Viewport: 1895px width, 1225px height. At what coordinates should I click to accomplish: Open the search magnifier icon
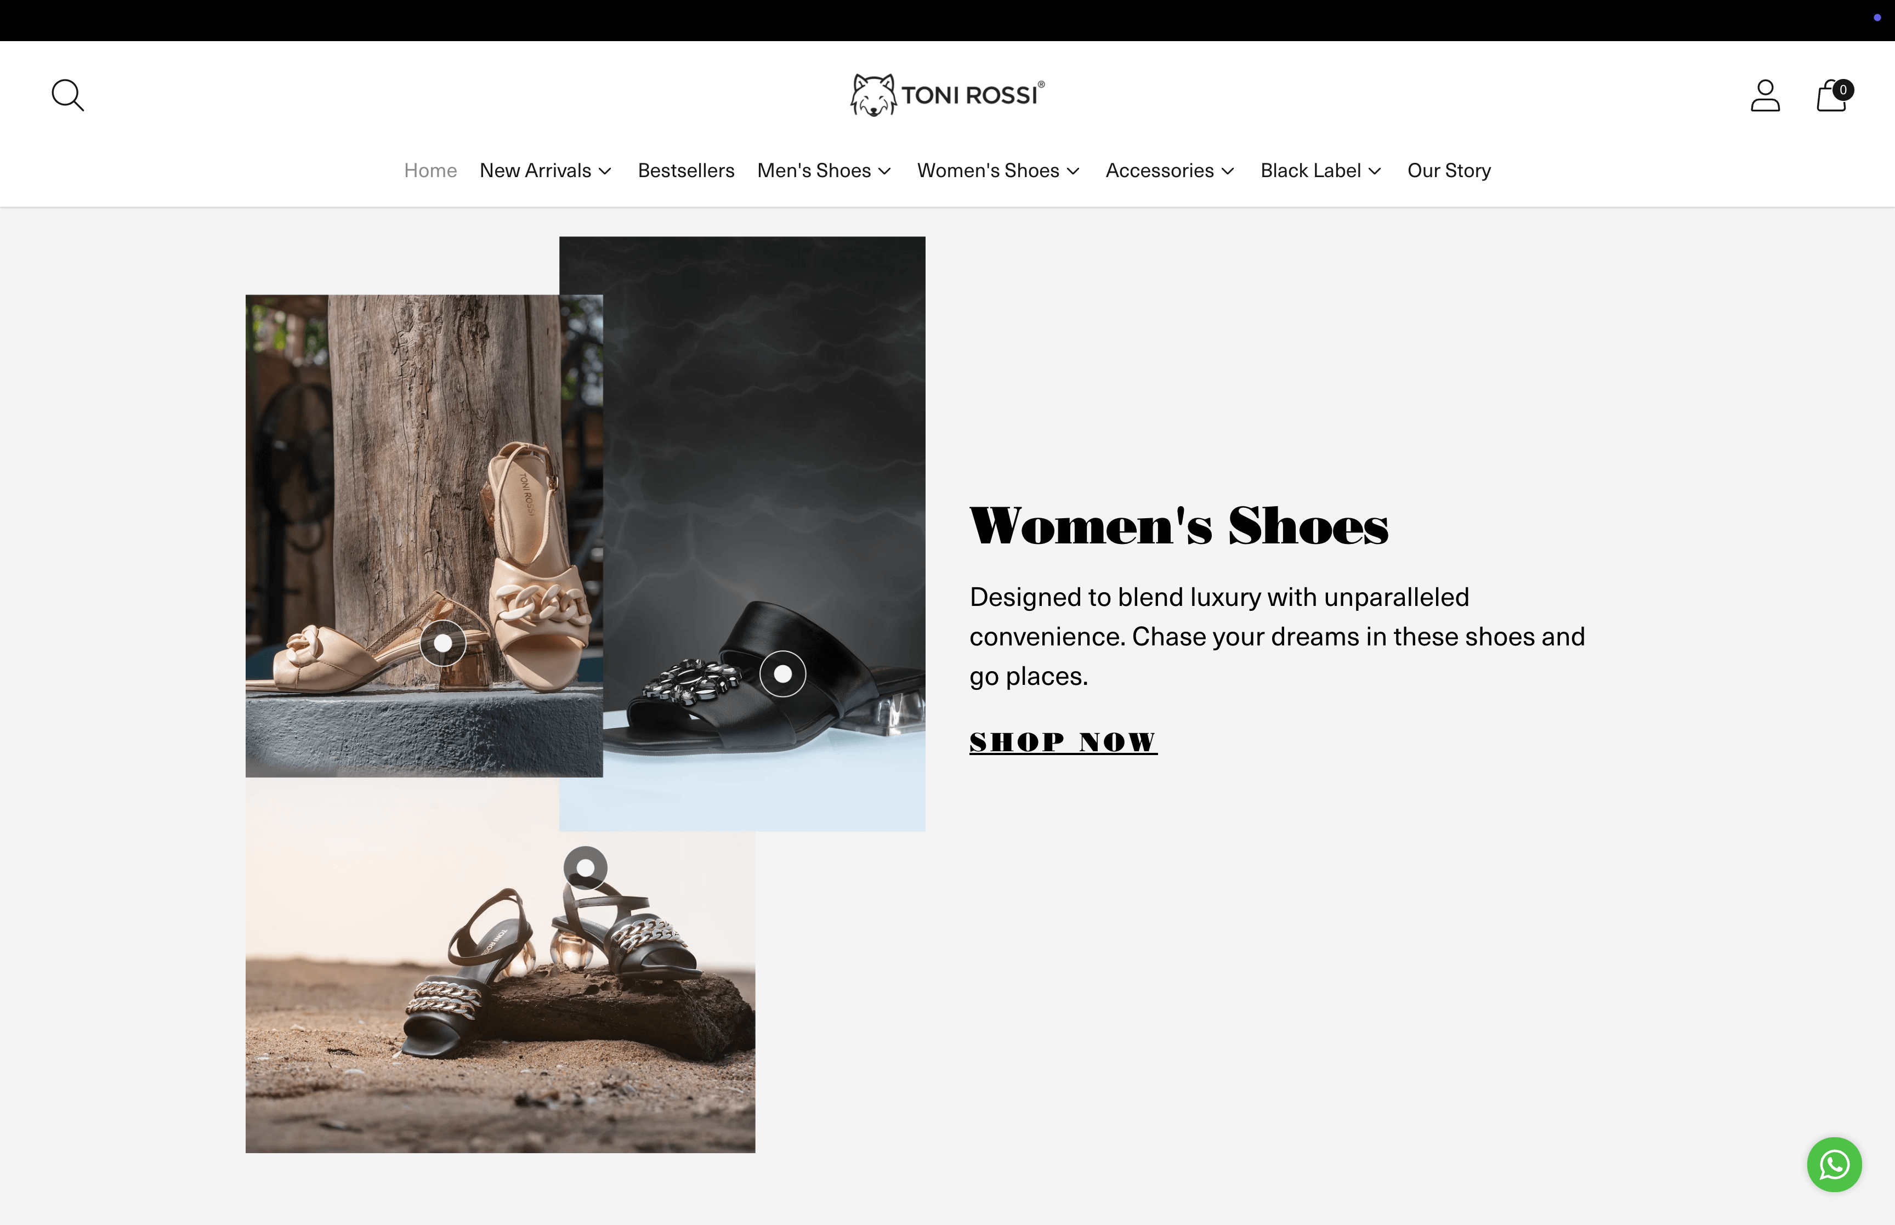tap(67, 95)
